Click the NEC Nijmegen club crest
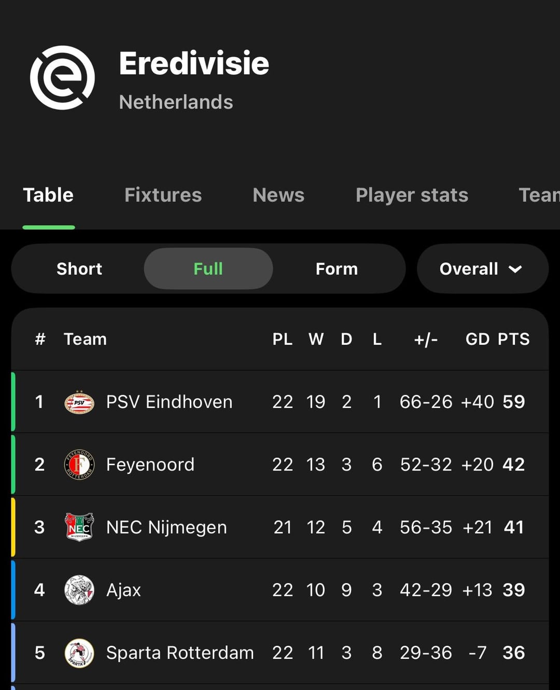 coord(79,527)
